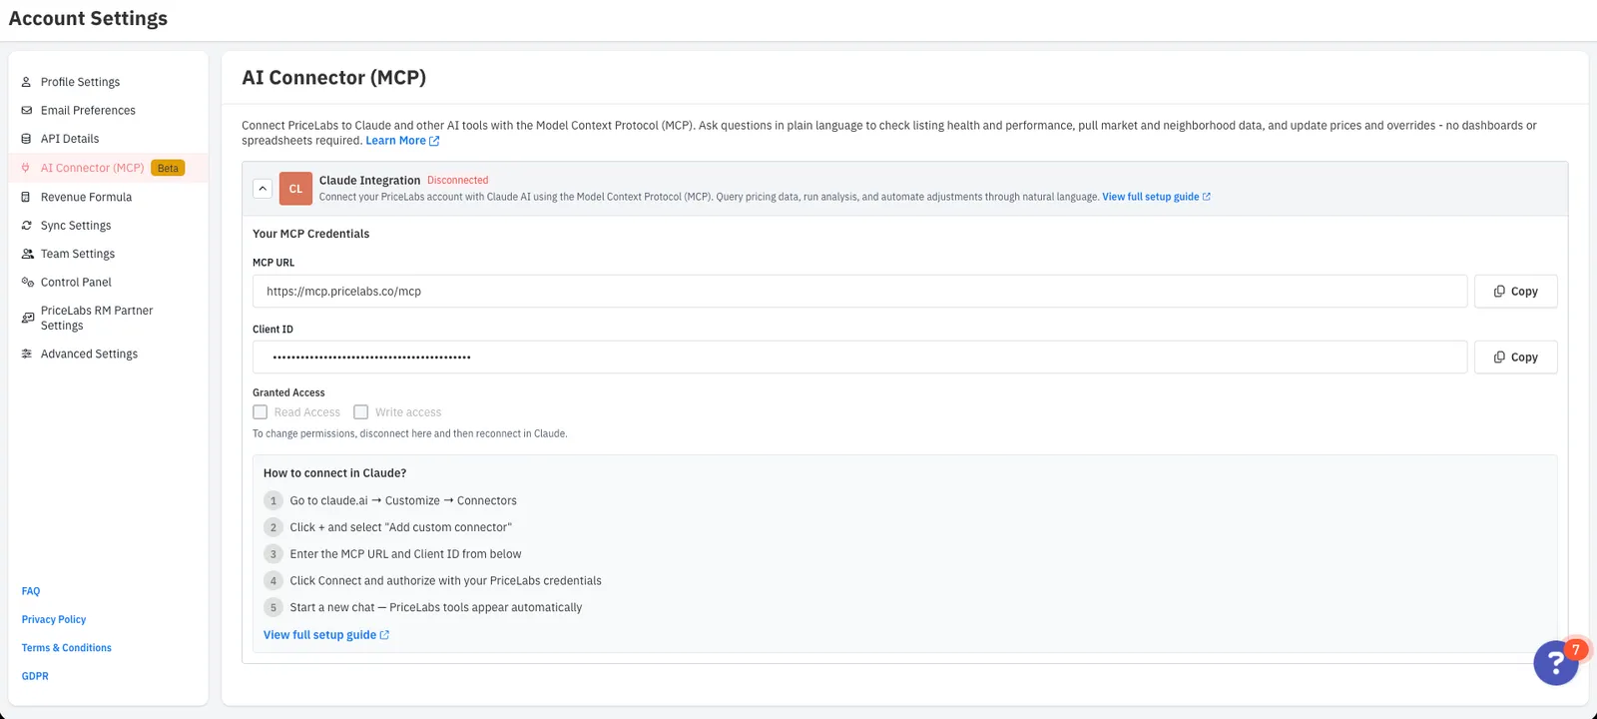Navigate to Sync Settings
The image size is (1597, 719).
(76, 226)
